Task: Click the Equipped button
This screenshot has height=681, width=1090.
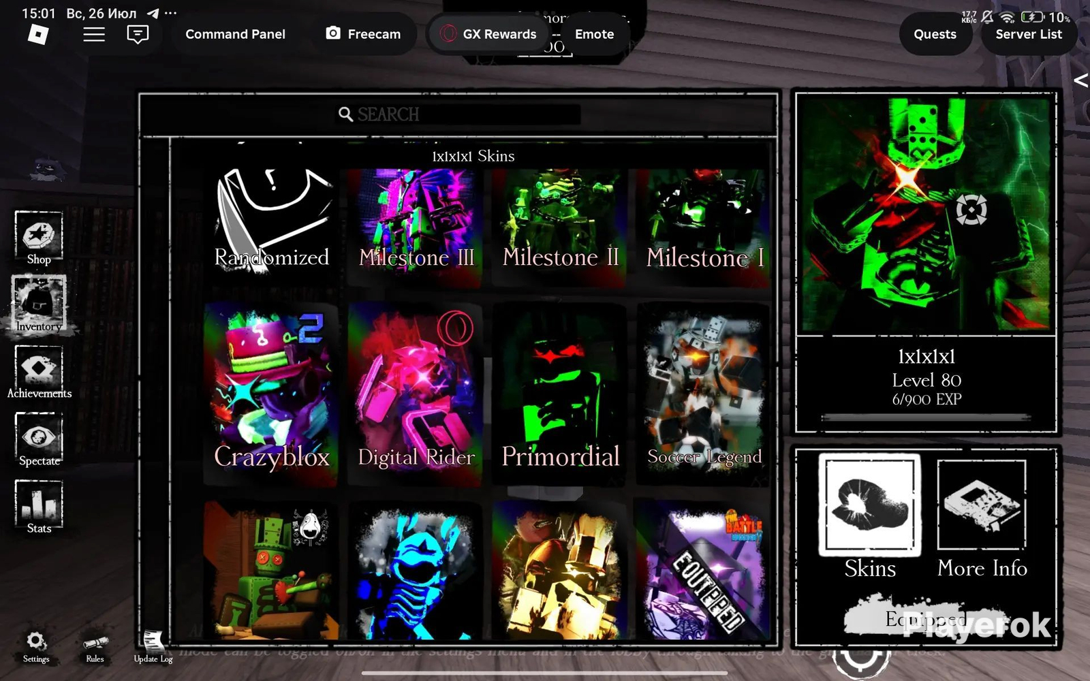Action: click(926, 618)
